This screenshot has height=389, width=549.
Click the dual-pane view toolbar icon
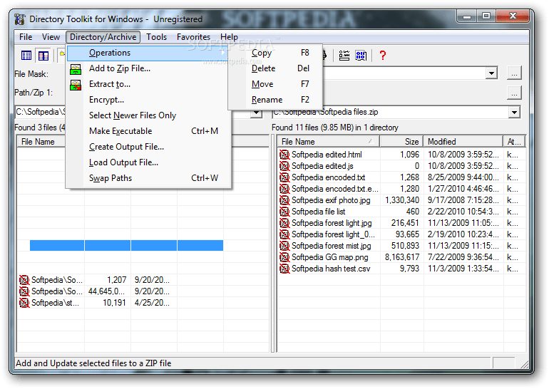coord(43,56)
